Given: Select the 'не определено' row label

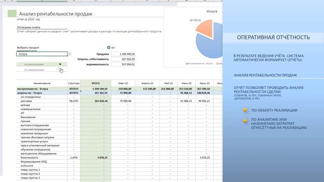Looking at the screenshot, I should [31, 97].
